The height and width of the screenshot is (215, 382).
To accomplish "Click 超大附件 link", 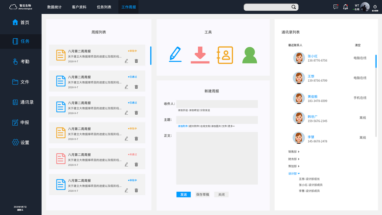I will coord(194,126).
